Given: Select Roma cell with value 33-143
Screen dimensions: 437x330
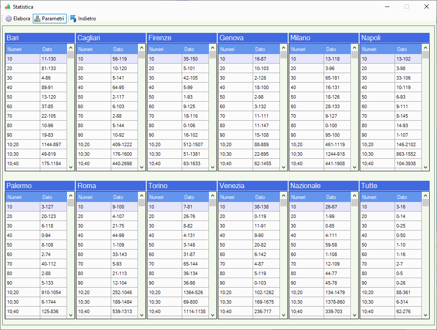Looking at the screenshot, I should click(x=125, y=254).
